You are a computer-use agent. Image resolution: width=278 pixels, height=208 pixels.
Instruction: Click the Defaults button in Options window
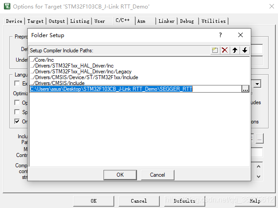click(x=184, y=201)
